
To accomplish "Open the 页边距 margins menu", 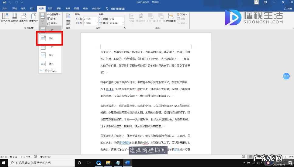I will pos(14,18).
